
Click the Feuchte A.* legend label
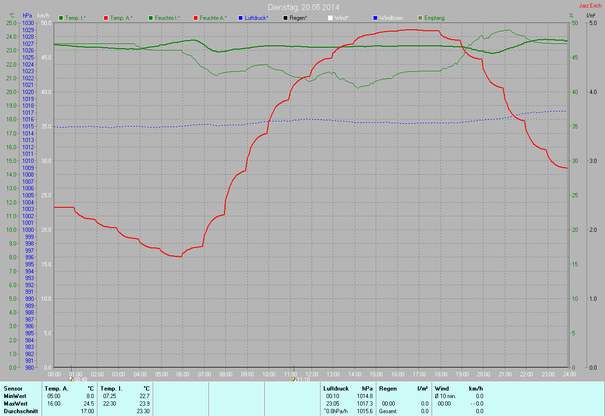click(x=213, y=18)
